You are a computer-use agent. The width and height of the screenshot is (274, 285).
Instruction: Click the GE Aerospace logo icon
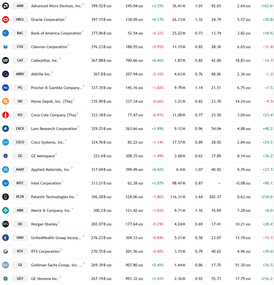click(x=6, y=156)
